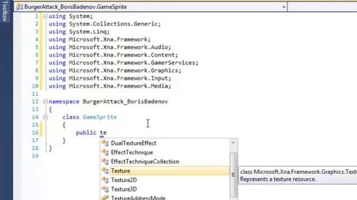
Task: Click the IntelliSense list scrollbar thumb
Action: pos(233,174)
